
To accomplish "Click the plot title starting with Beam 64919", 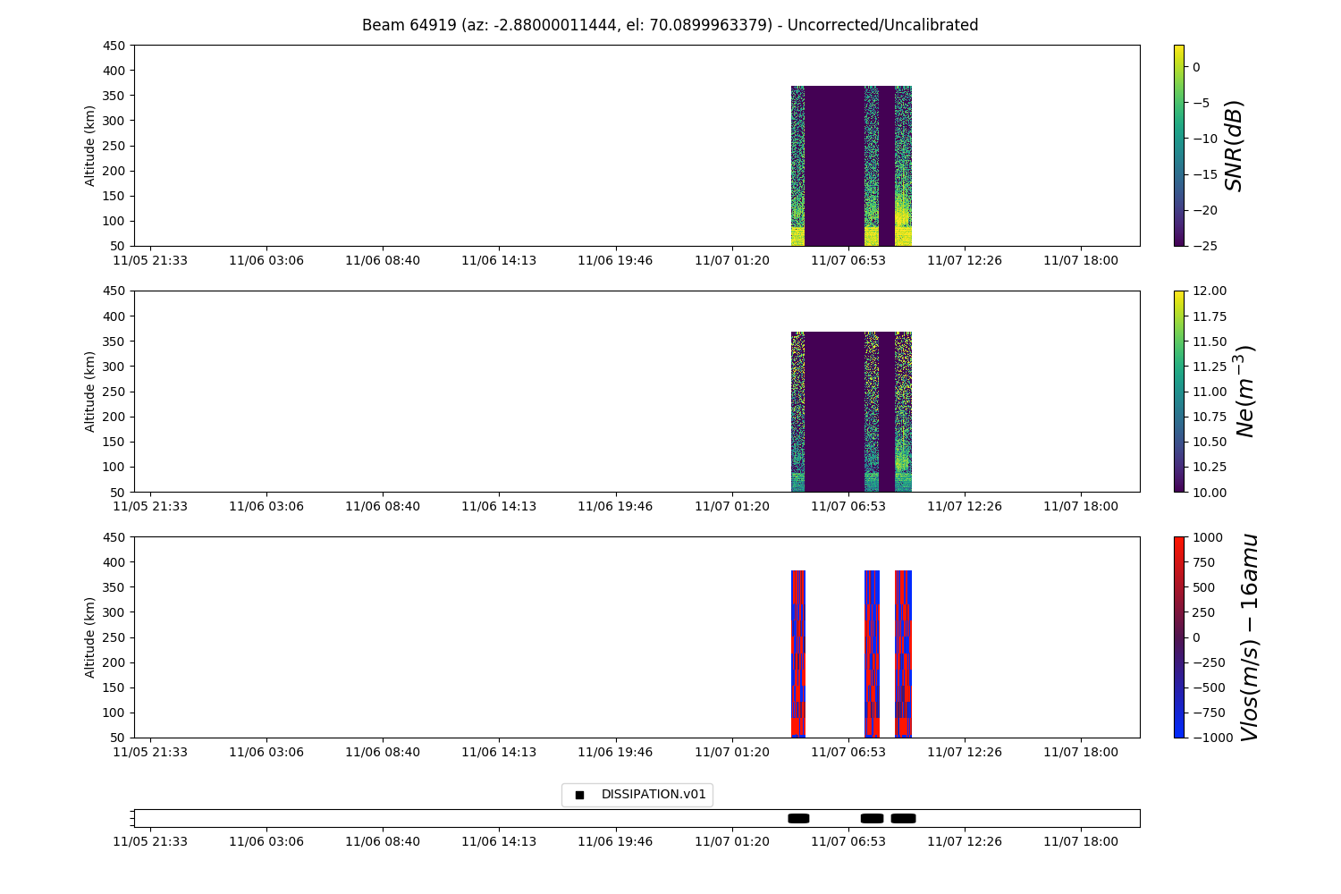I will pos(670,25).
